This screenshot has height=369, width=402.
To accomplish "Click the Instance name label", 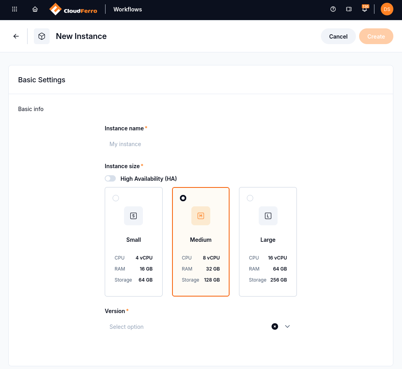I will pyautogui.click(x=124, y=128).
